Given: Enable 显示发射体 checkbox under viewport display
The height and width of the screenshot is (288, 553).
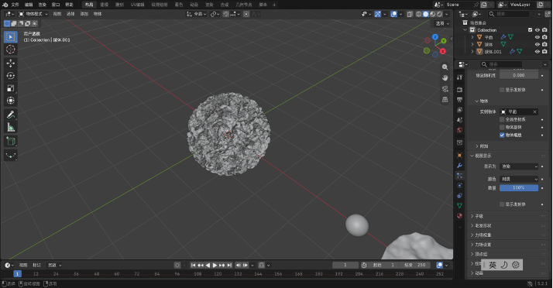Looking at the screenshot, I should [x=502, y=204].
